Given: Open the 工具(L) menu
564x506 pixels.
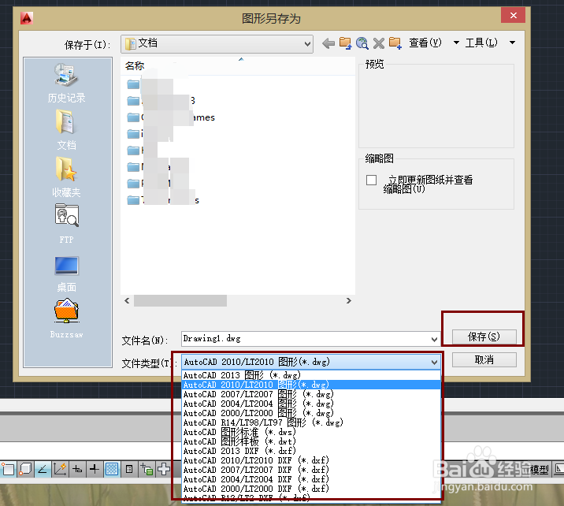Looking at the screenshot, I should [481, 43].
